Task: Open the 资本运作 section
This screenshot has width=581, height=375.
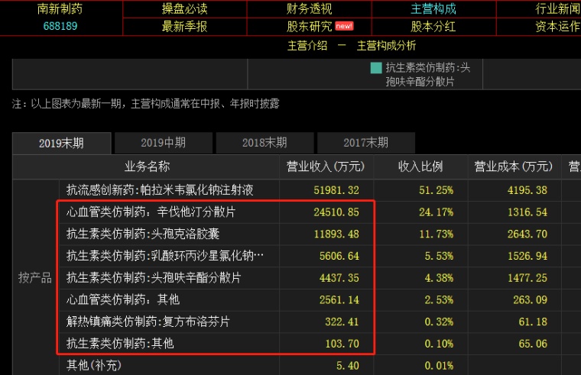Action: click(x=557, y=26)
